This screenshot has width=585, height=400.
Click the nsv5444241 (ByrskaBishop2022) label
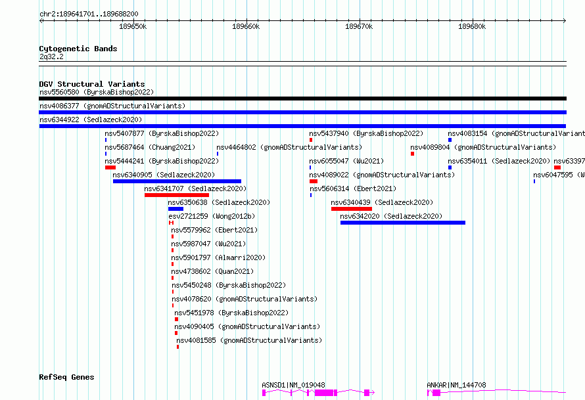point(162,161)
